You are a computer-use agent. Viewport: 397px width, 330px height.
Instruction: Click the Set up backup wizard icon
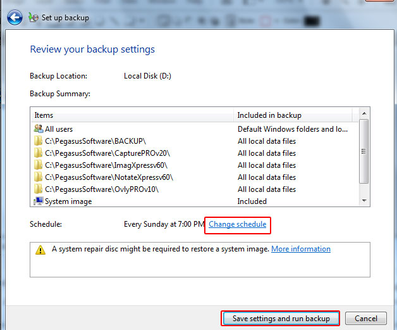tap(33, 18)
